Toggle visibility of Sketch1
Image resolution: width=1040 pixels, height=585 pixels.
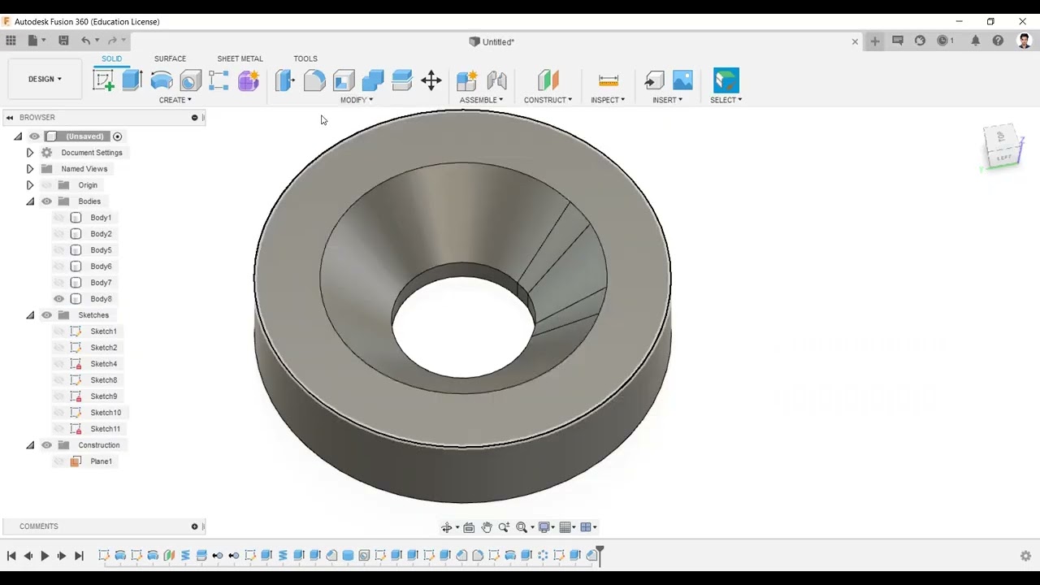point(58,331)
